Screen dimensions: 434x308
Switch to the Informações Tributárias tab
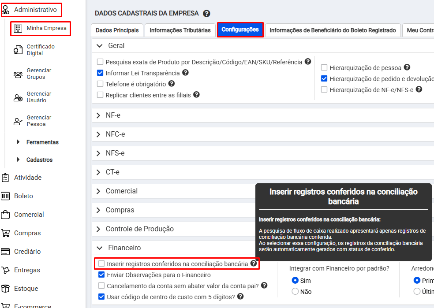click(180, 30)
